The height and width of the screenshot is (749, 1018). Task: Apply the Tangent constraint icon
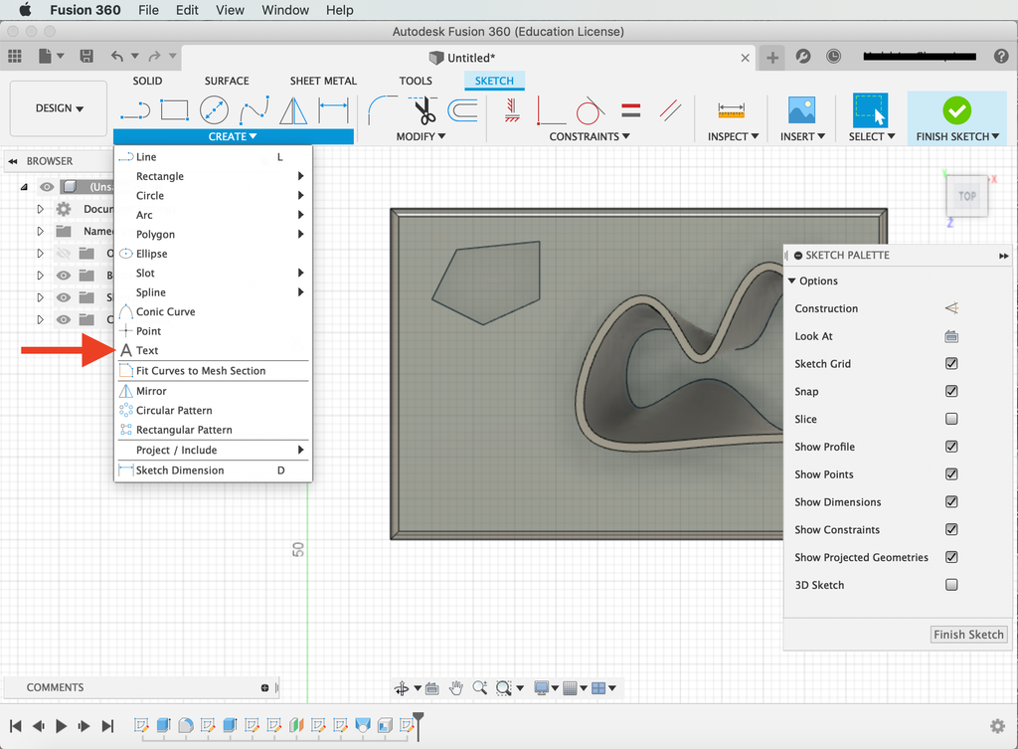coord(591,109)
